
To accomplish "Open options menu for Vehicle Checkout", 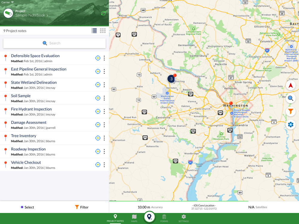I will (104, 165).
